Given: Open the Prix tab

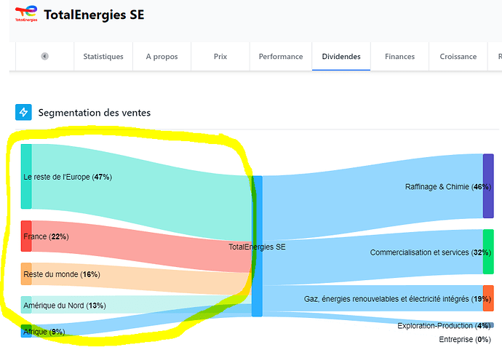Looking at the screenshot, I should click(220, 56).
